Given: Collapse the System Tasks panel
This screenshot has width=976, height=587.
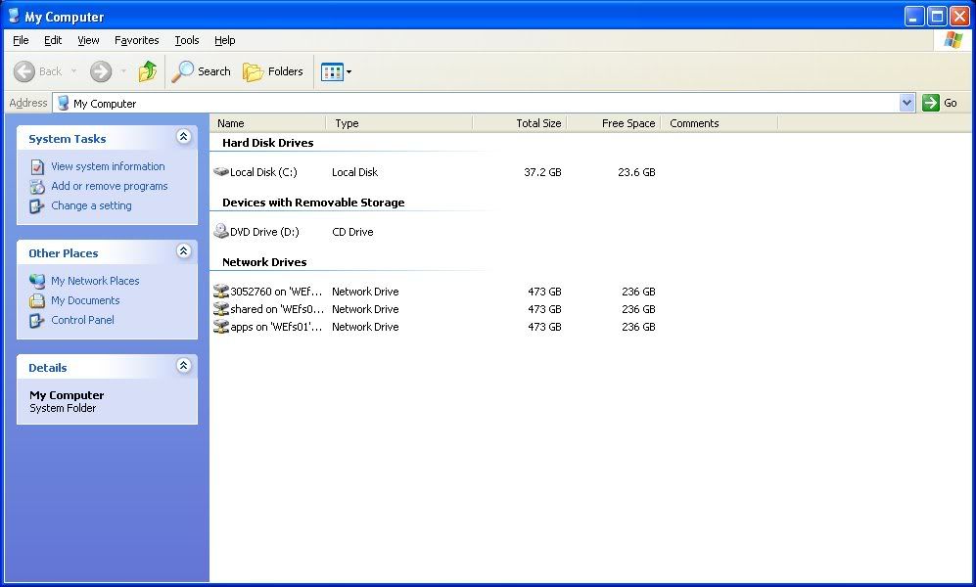Looking at the screenshot, I should (x=183, y=138).
